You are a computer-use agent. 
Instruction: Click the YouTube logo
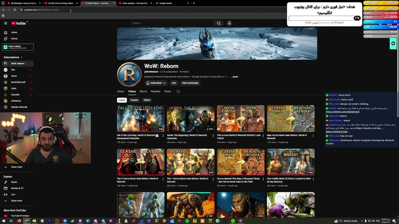[x=19, y=23]
